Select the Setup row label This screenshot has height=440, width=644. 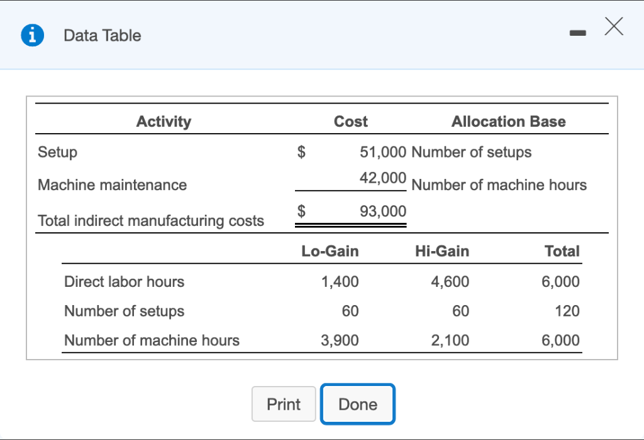point(57,152)
